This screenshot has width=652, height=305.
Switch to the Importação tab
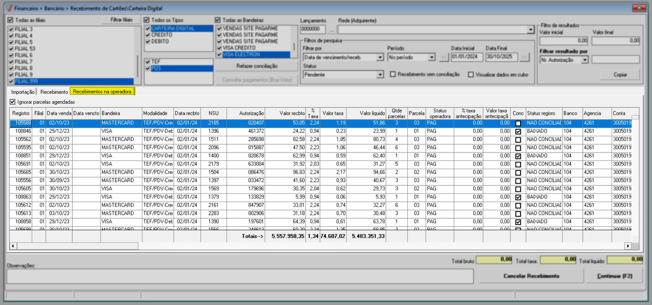click(x=23, y=92)
